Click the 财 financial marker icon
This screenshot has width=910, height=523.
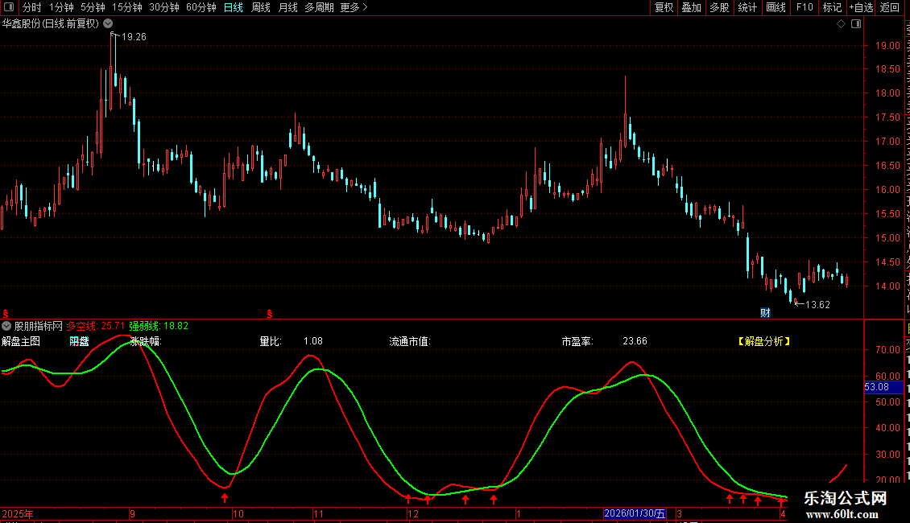tap(765, 313)
